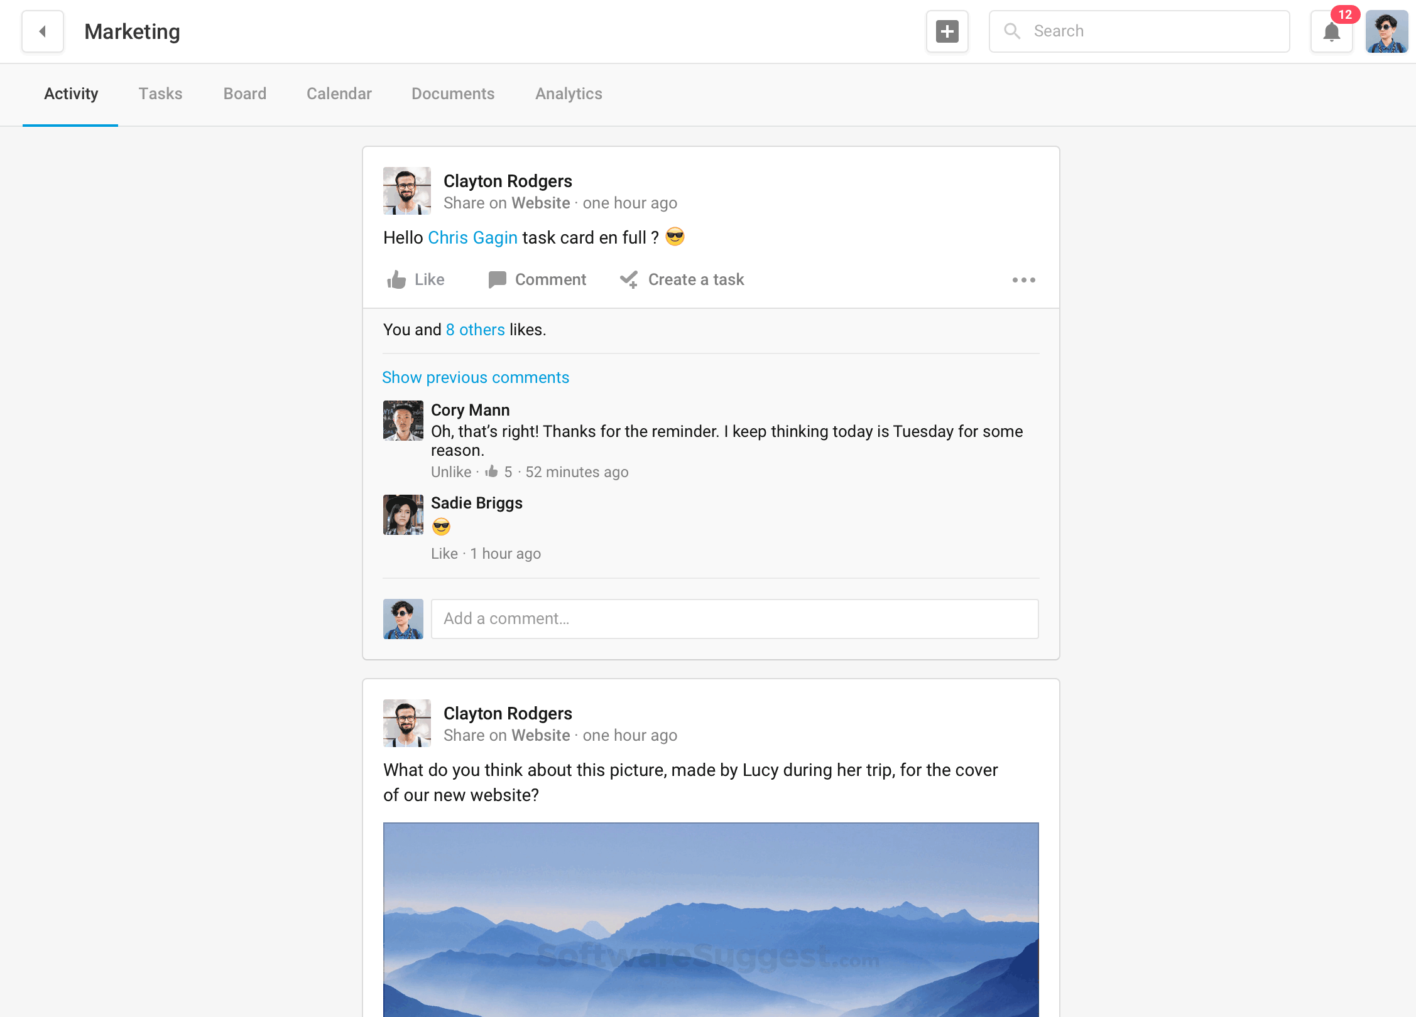The height and width of the screenshot is (1017, 1416).
Task: Expand previous comments on Clayton's post
Action: [475, 377]
